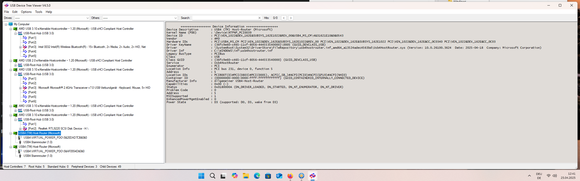
Task: Select the Realtek RTL9220 SCSI Disk Device row
Action: click(x=58, y=129)
